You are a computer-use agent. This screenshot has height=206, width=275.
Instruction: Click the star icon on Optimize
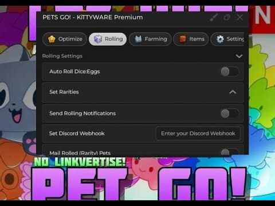(x=52, y=39)
